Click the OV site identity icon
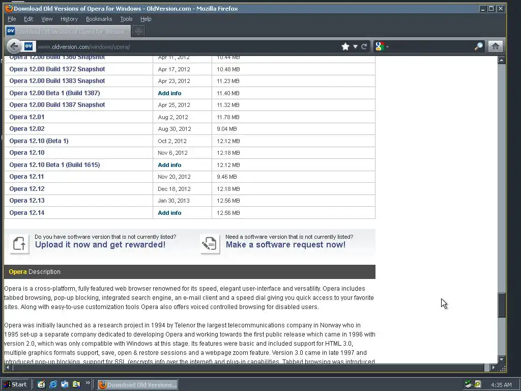The width and height of the screenshot is (521, 391). click(28, 46)
